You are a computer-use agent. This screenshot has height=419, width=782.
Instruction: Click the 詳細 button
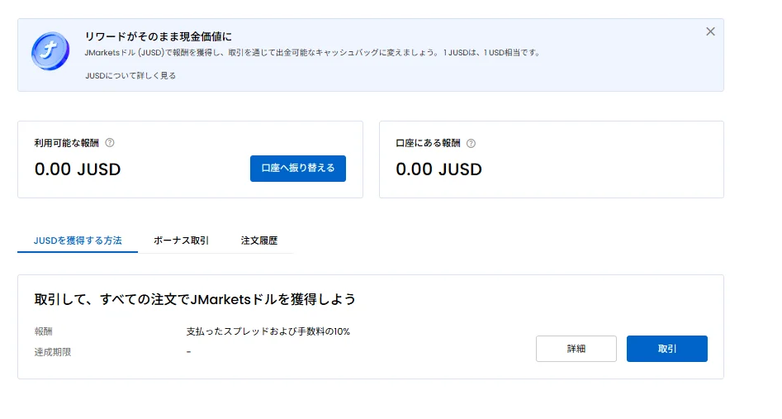coord(576,349)
